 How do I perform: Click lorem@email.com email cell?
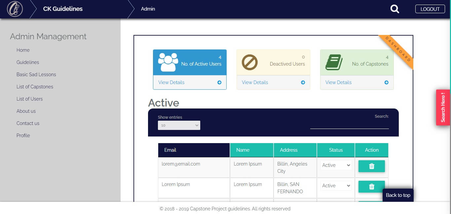pos(194,168)
